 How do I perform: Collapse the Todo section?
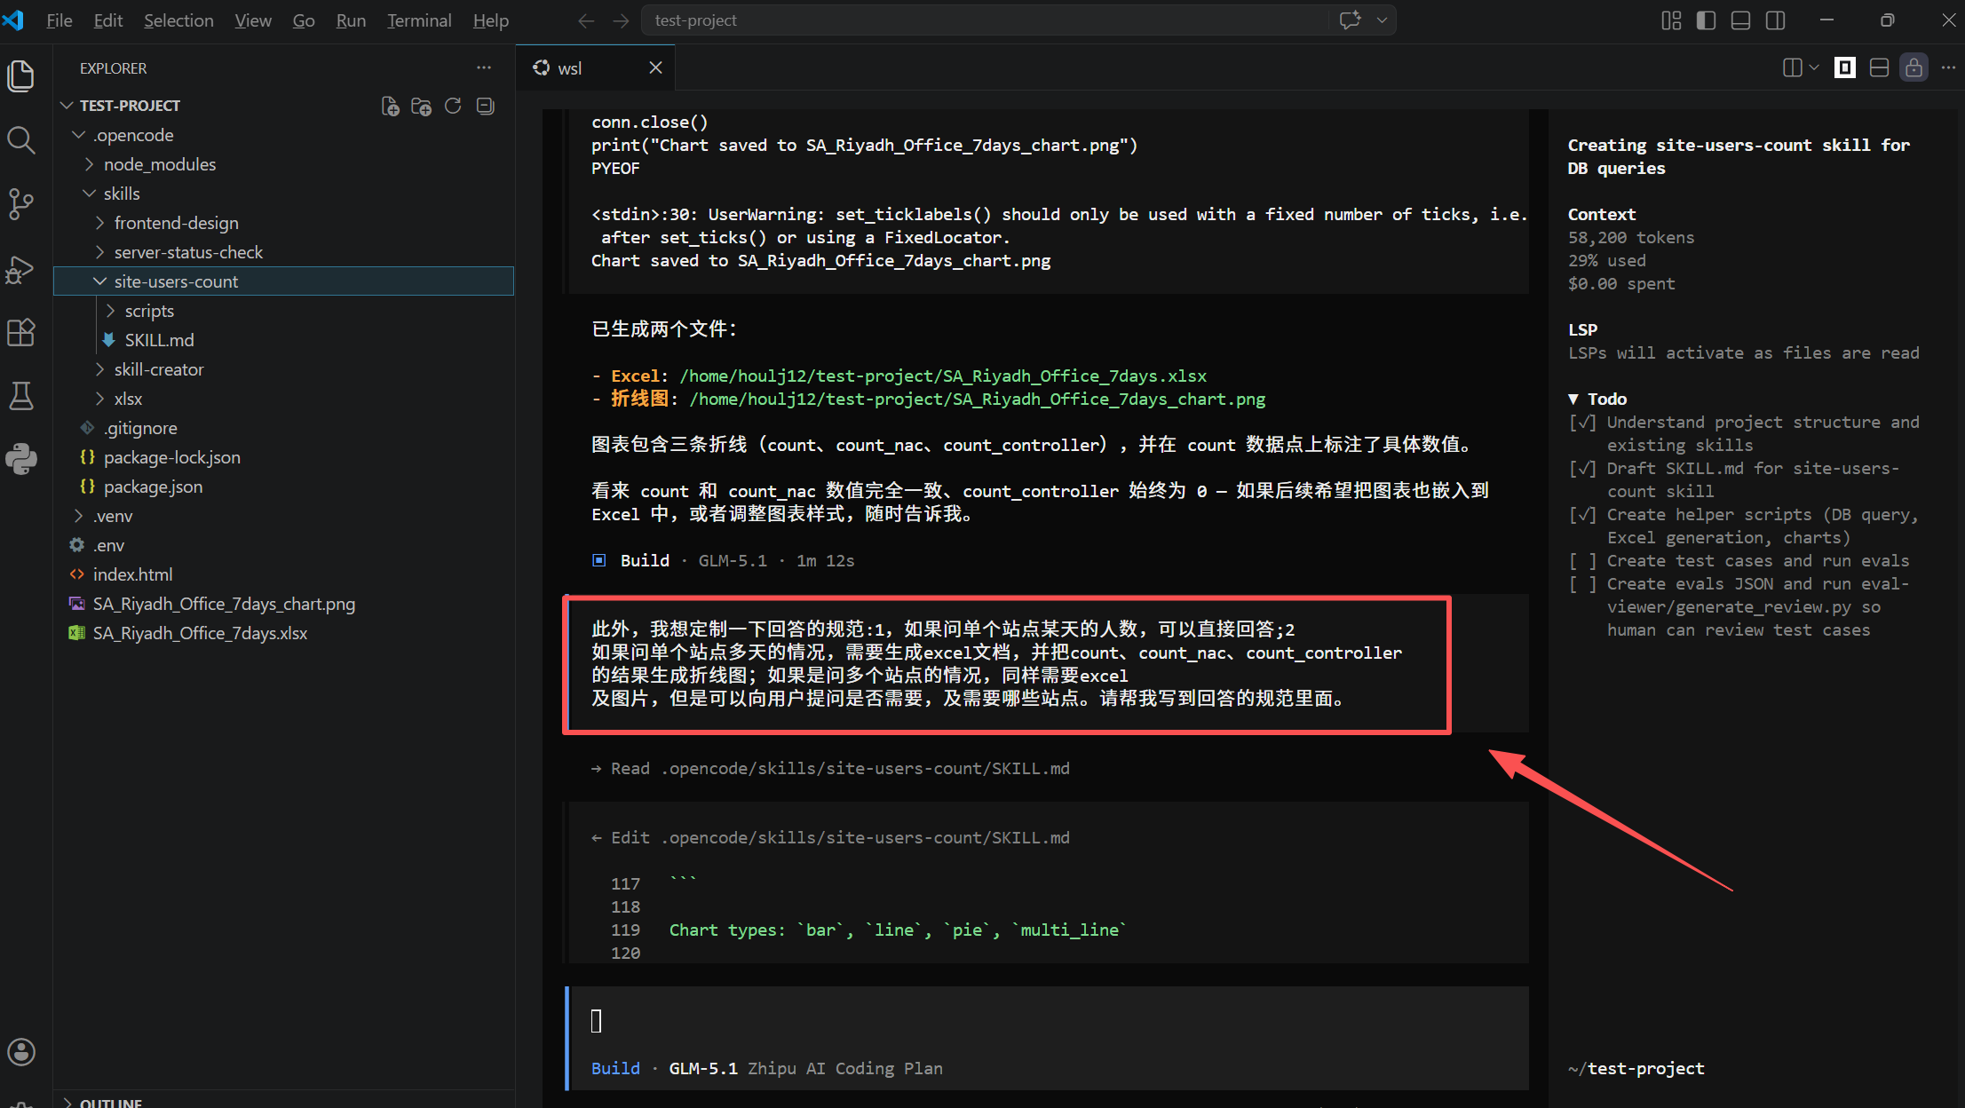(x=1573, y=400)
